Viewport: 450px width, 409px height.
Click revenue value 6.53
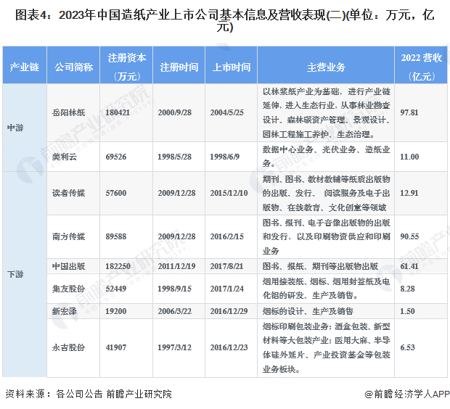(x=407, y=347)
